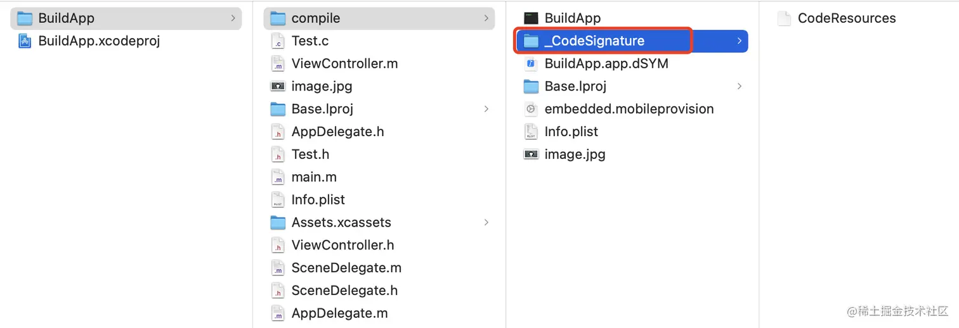
Task: Select the BuildApp executable terminal icon
Action: [531, 18]
